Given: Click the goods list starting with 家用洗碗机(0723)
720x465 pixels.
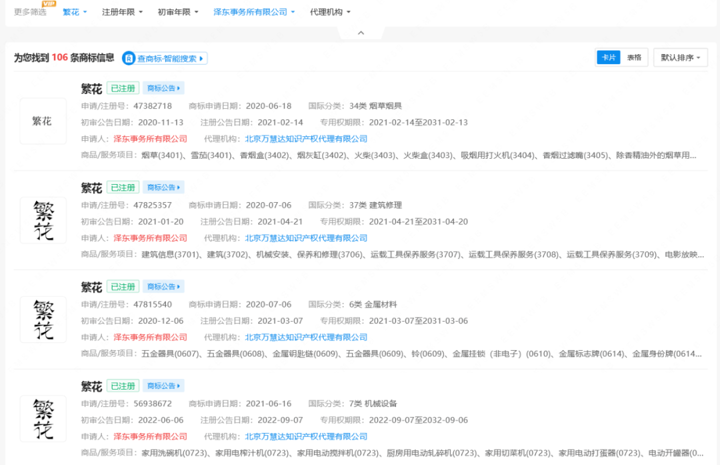Looking at the screenshot, I should 423,453.
